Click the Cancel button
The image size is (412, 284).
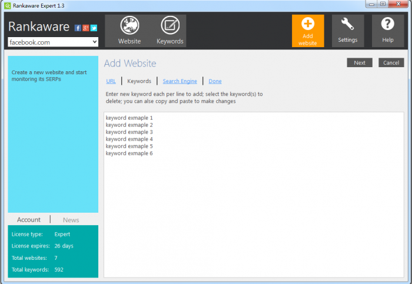pos(391,62)
